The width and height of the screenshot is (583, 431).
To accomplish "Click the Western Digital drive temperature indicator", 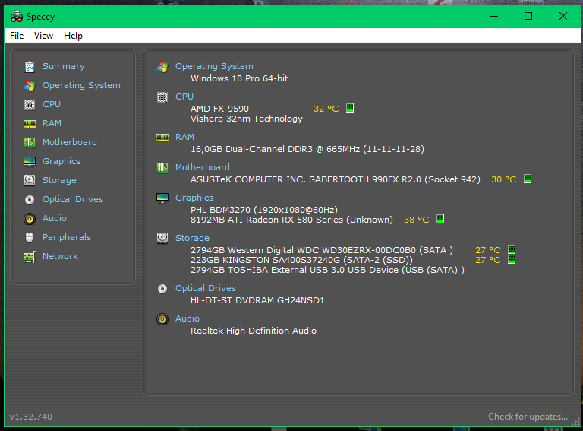I will tap(512, 249).
